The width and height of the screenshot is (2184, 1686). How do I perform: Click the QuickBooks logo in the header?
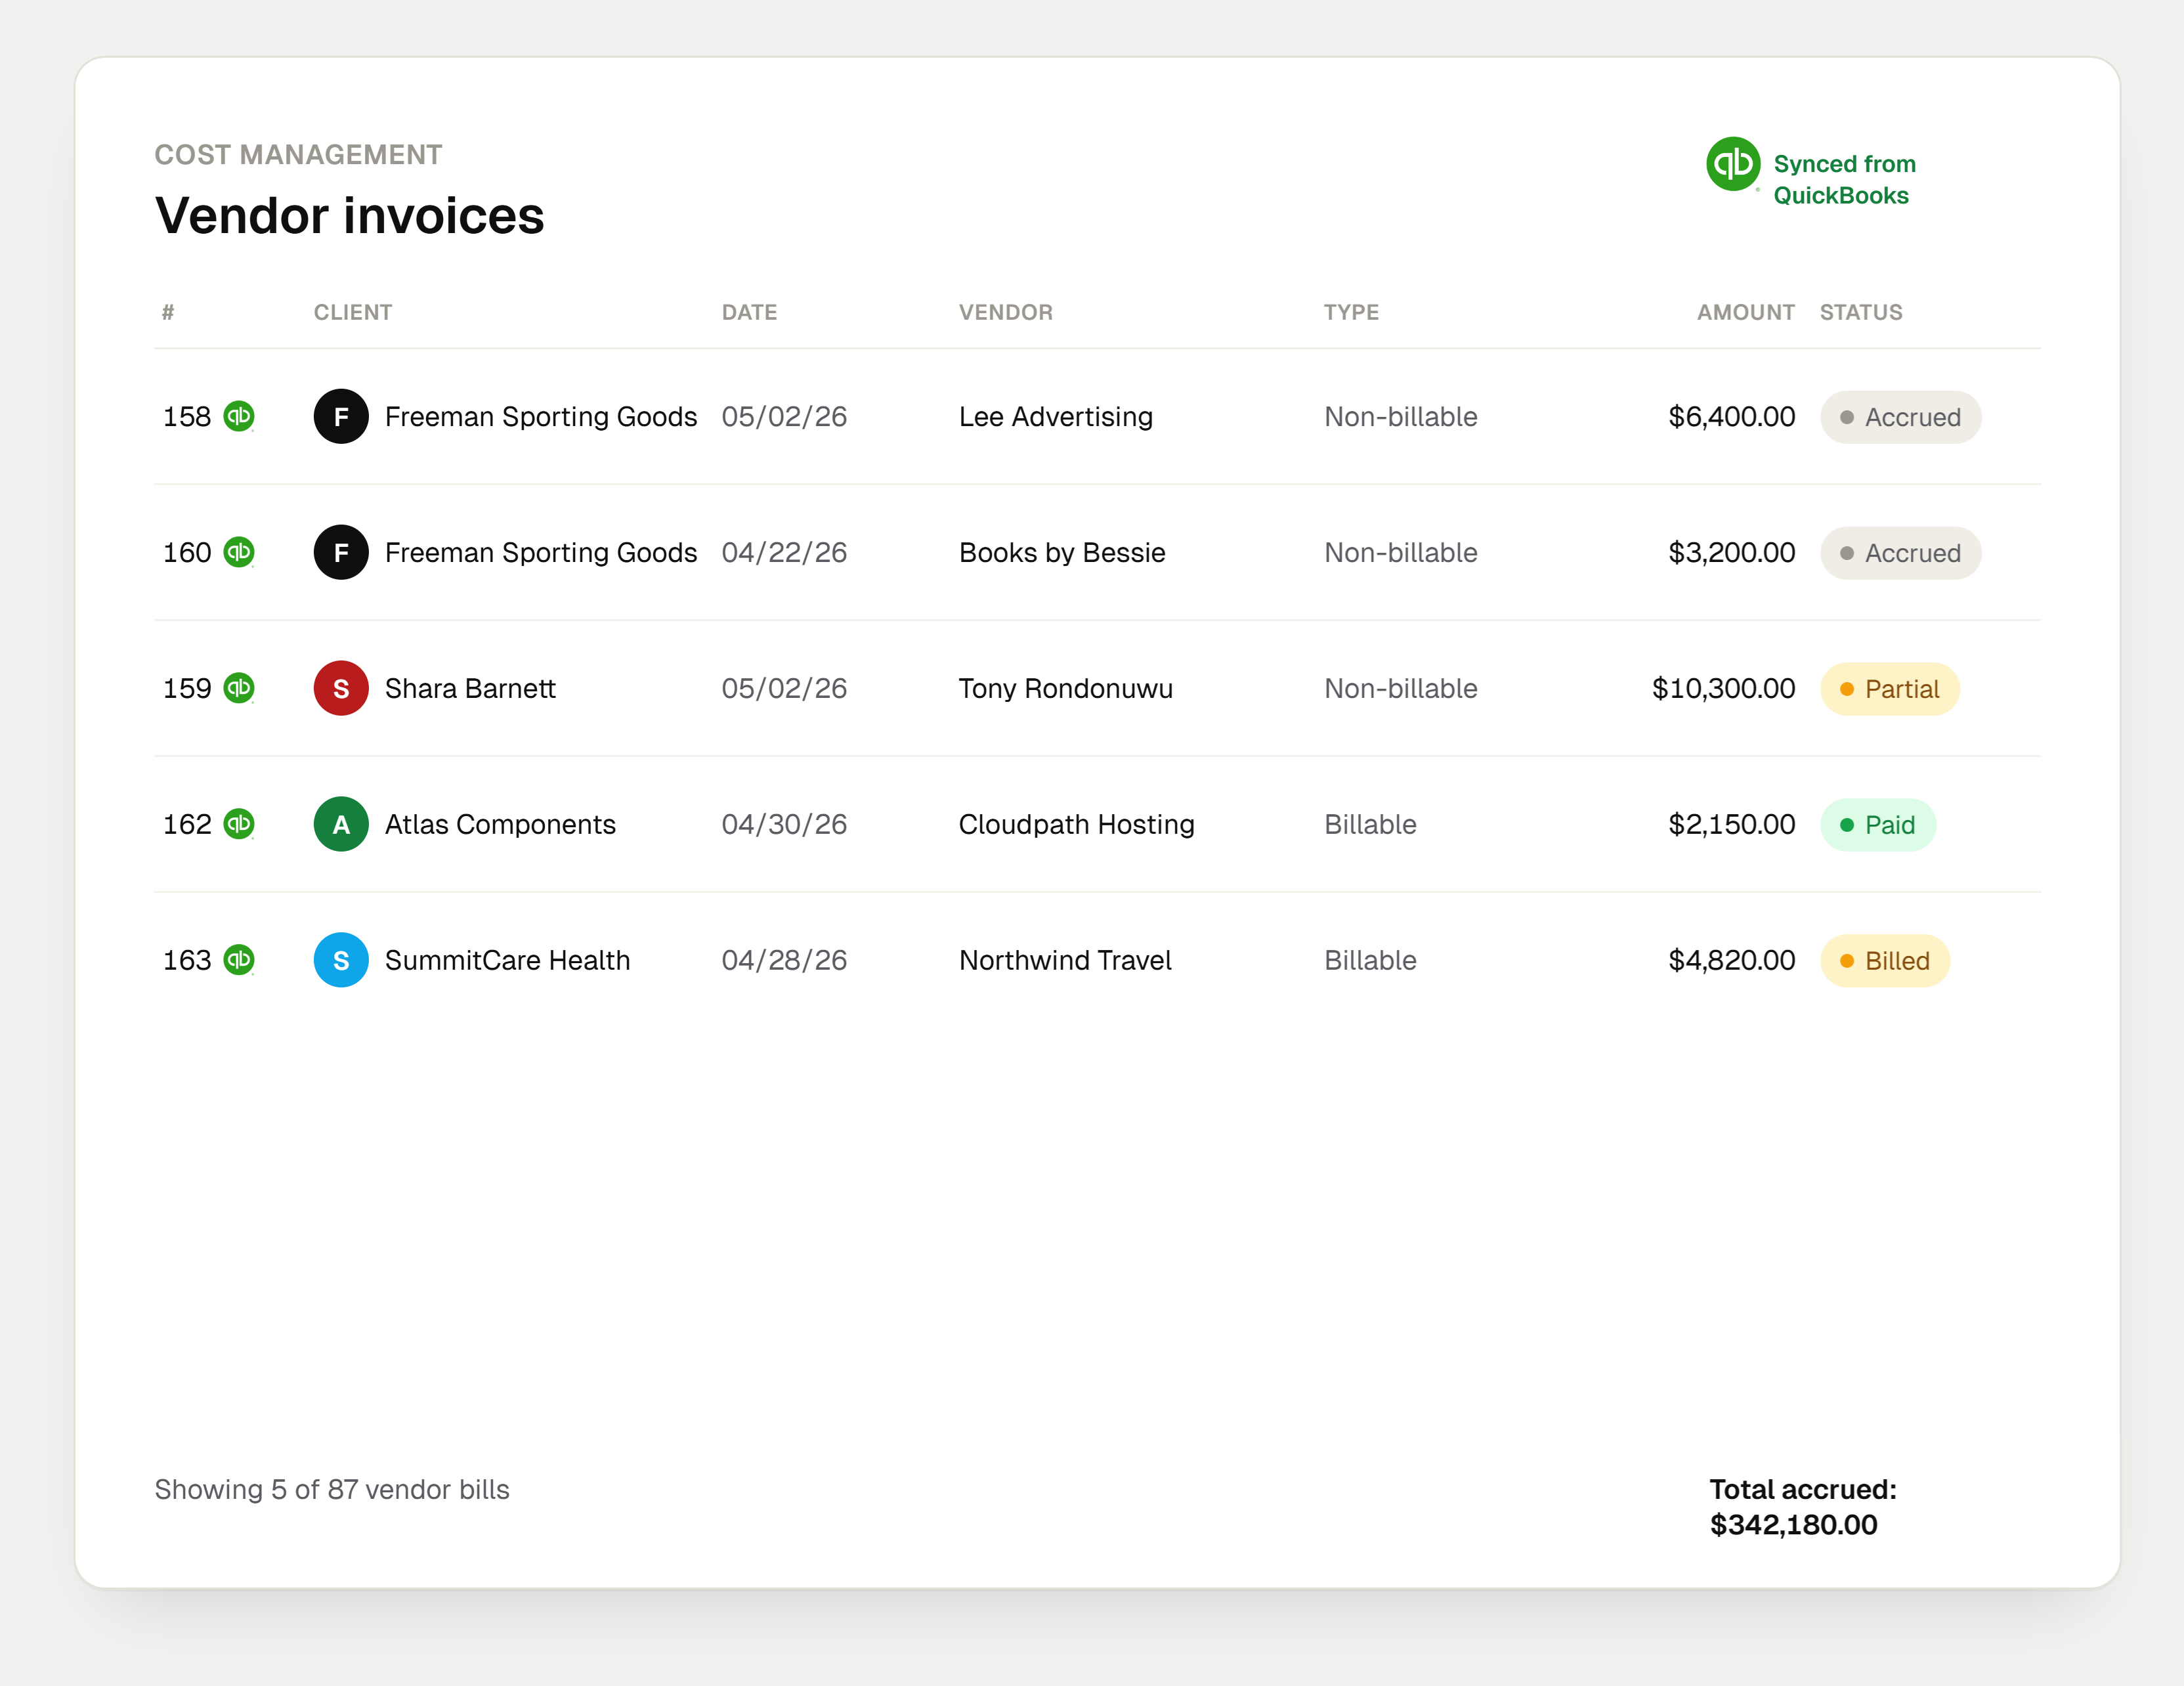pyautogui.click(x=1733, y=164)
